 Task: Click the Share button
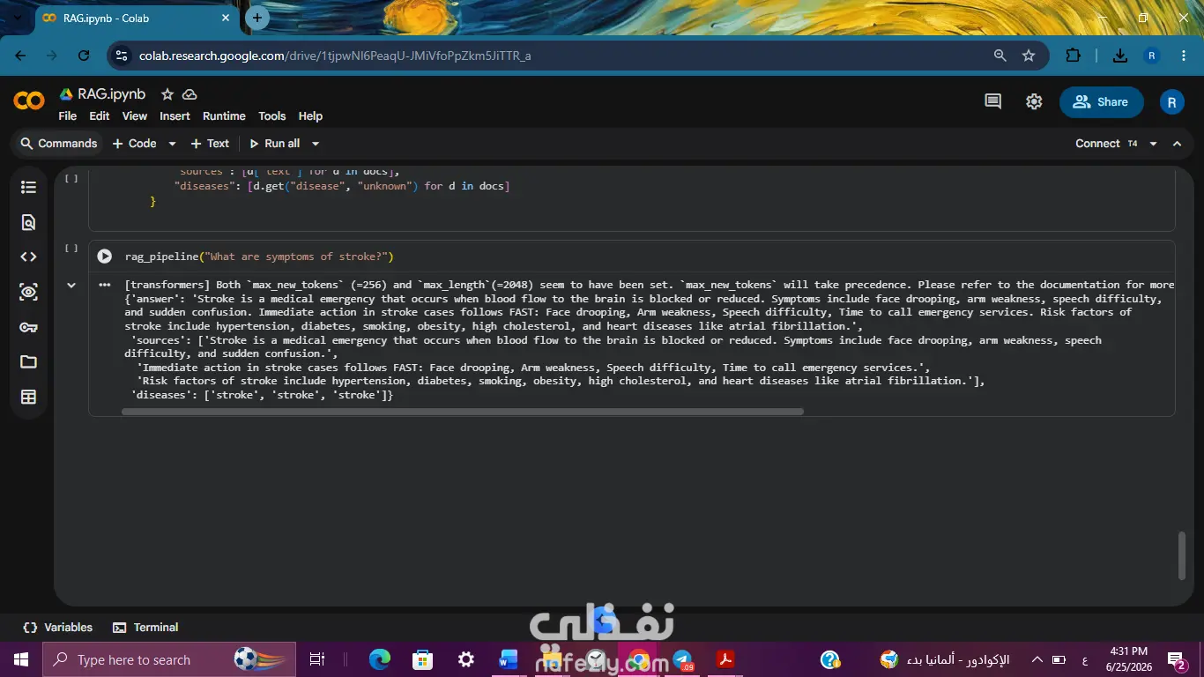click(1102, 102)
